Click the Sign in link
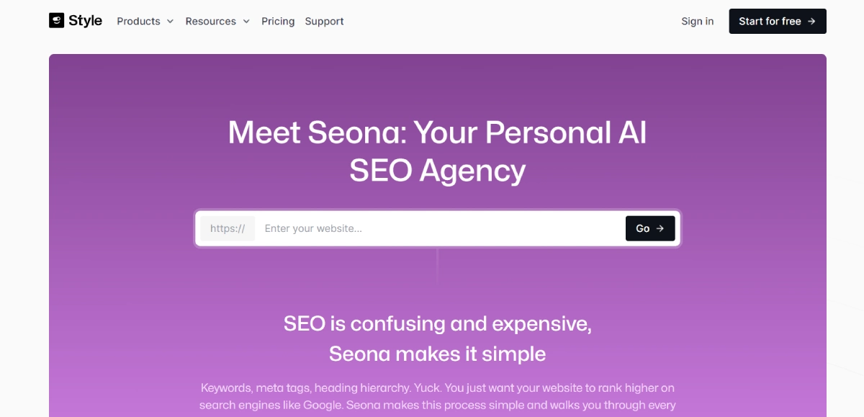Image resolution: width=864 pixels, height=417 pixels. coord(697,22)
